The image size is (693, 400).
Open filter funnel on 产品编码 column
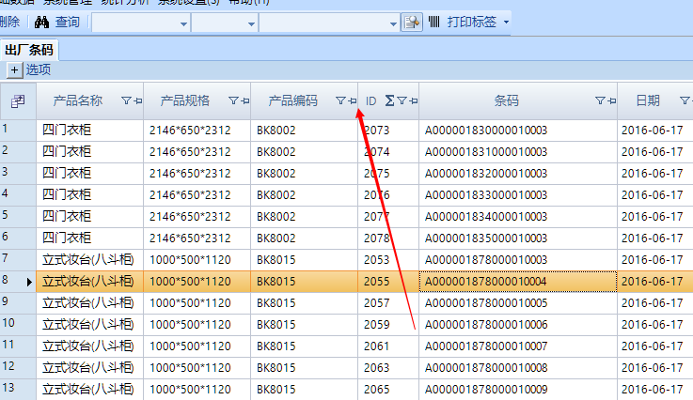pyautogui.click(x=340, y=100)
